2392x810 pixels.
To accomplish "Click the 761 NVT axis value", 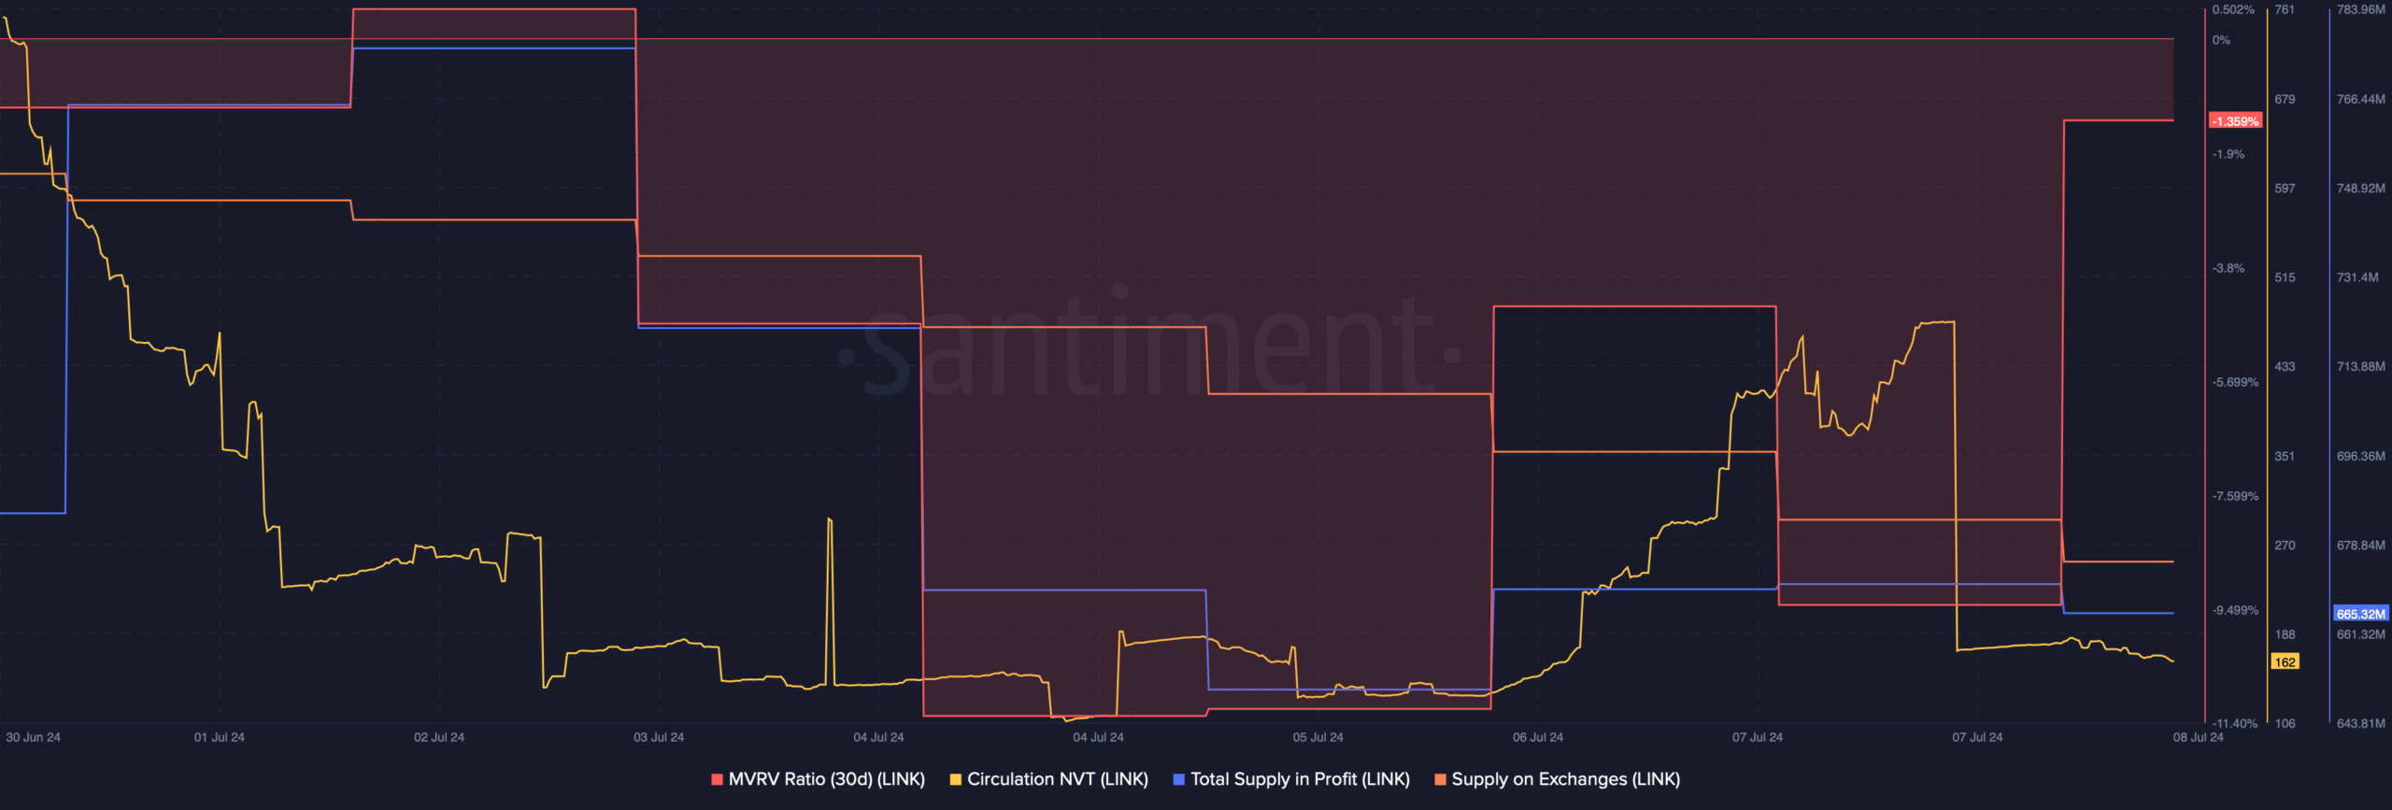I will pyautogui.click(x=2285, y=9).
